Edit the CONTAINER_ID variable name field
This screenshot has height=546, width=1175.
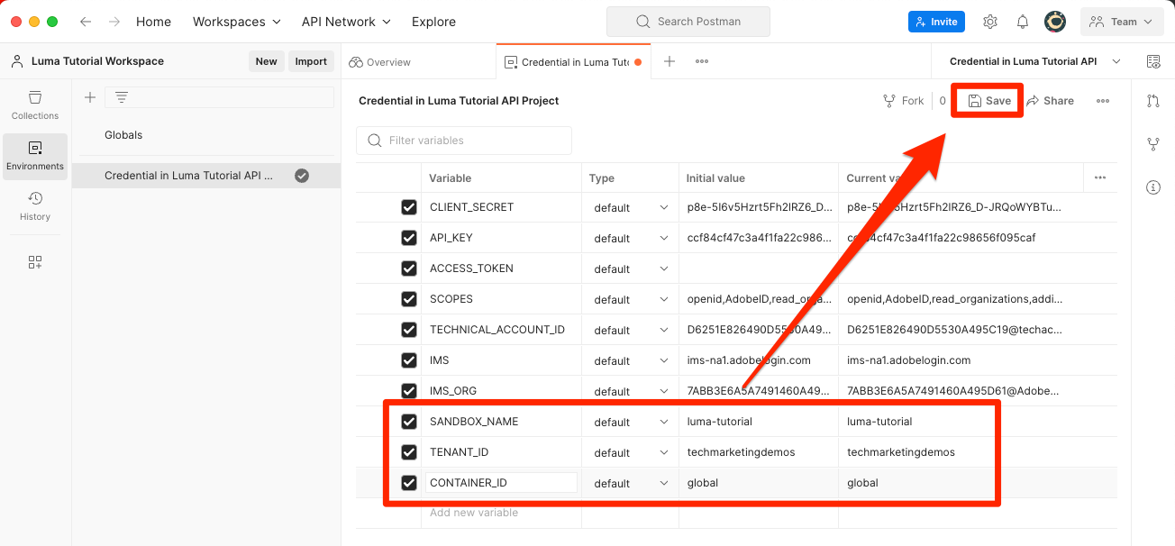coord(501,483)
